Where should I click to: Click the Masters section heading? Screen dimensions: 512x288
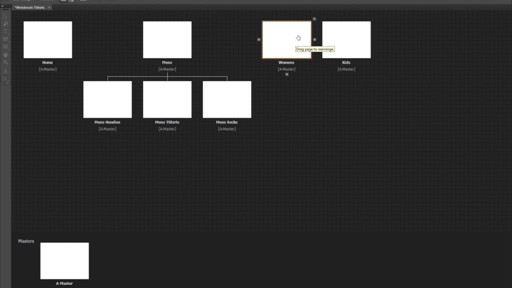click(x=26, y=241)
